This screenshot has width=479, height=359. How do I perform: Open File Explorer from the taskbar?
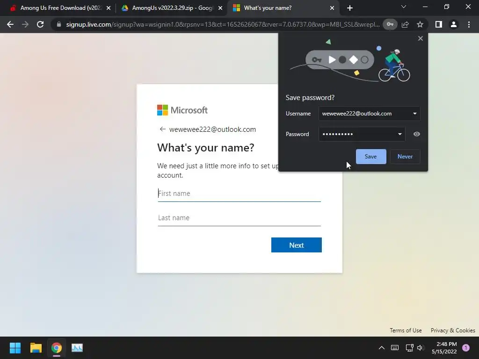tap(36, 348)
